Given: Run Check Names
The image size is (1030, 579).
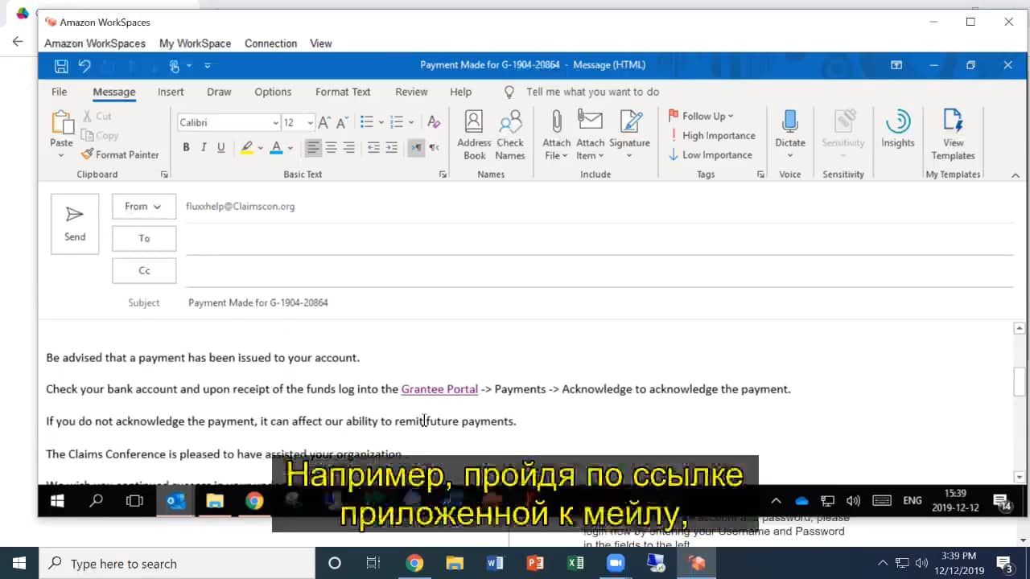Looking at the screenshot, I should click(x=510, y=135).
